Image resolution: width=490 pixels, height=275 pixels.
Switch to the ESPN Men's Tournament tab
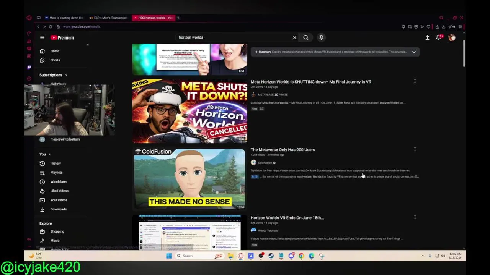pyautogui.click(x=109, y=18)
